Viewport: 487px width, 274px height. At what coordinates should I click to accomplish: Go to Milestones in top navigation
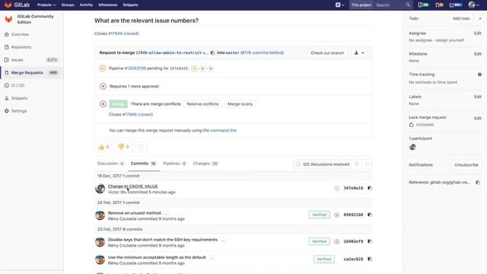(x=108, y=5)
